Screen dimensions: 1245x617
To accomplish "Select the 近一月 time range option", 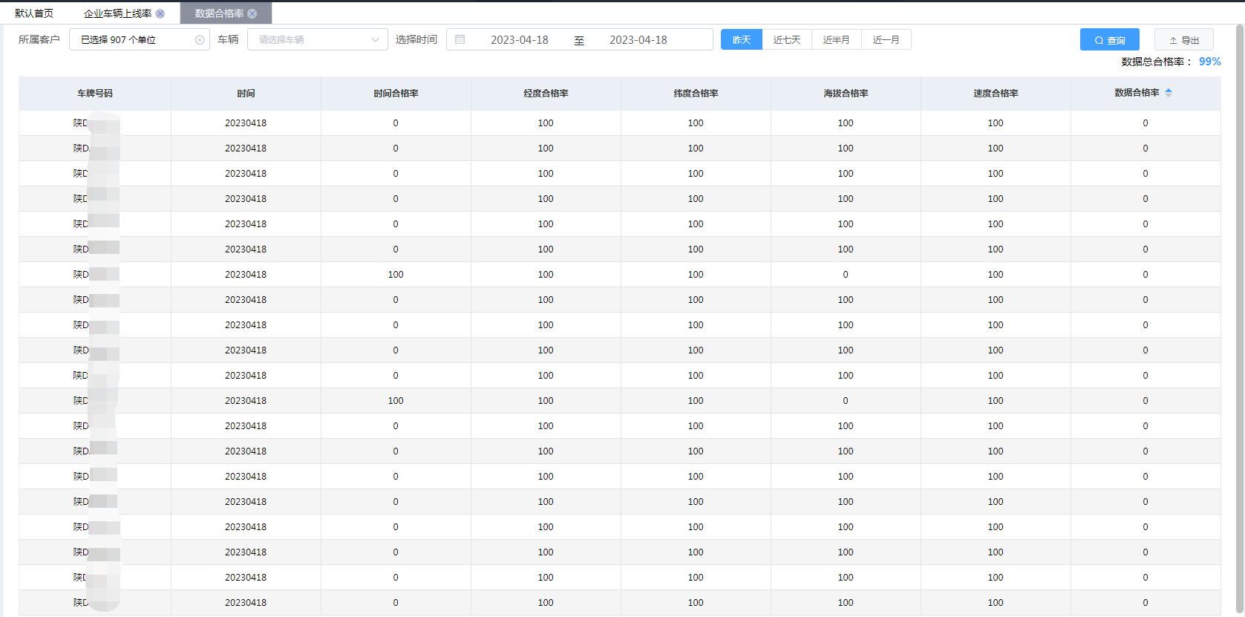I will (886, 40).
